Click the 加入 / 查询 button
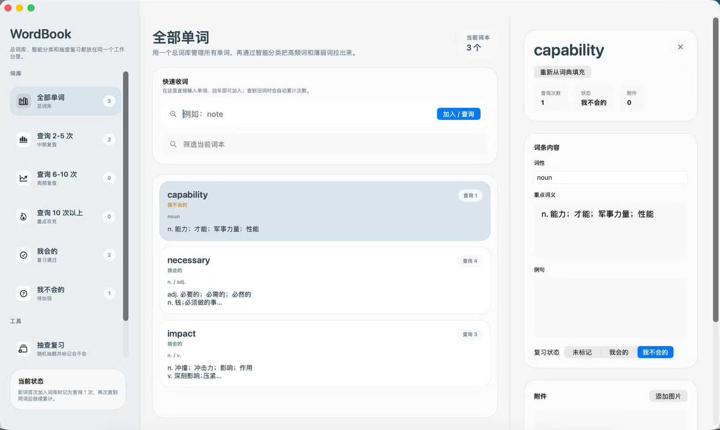This screenshot has height=430, width=720. [x=458, y=114]
